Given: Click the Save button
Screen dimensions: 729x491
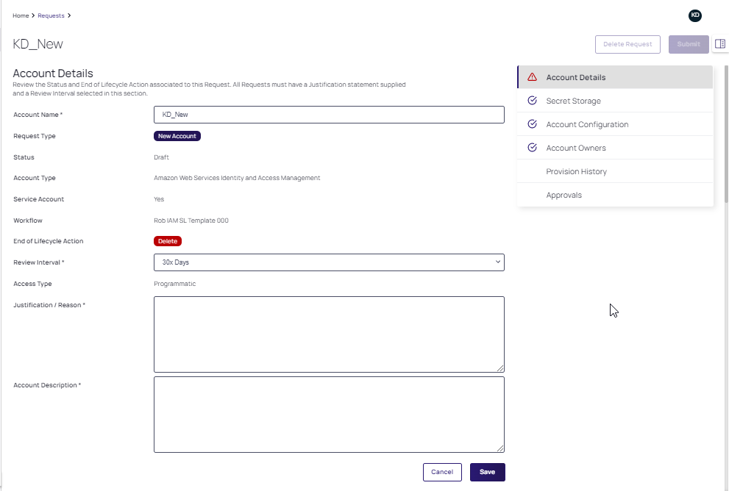Looking at the screenshot, I should point(487,472).
